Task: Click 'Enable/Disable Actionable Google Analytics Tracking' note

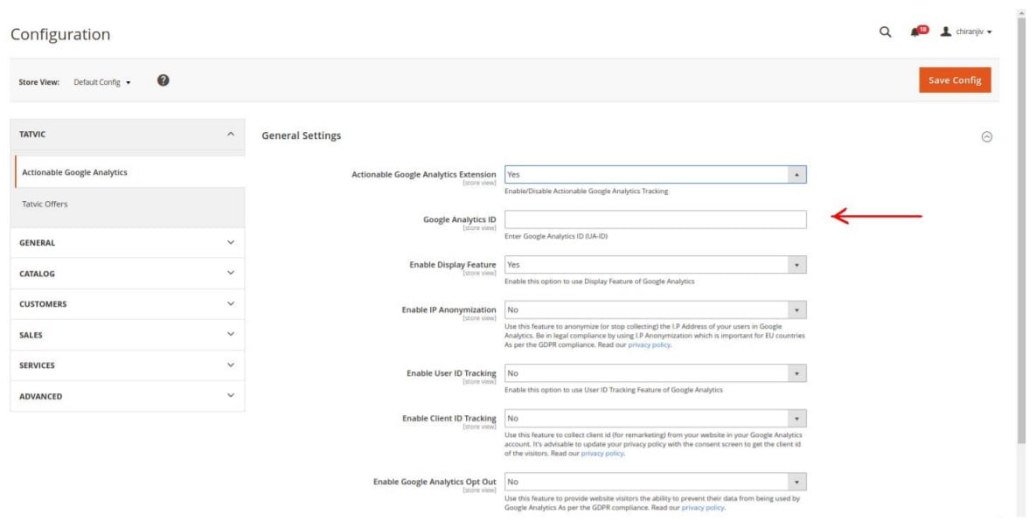Action: click(586, 191)
